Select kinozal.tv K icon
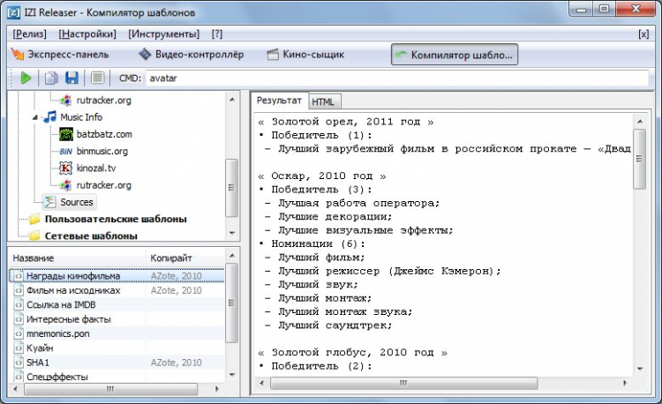The image size is (662, 404). [x=66, y=168]
